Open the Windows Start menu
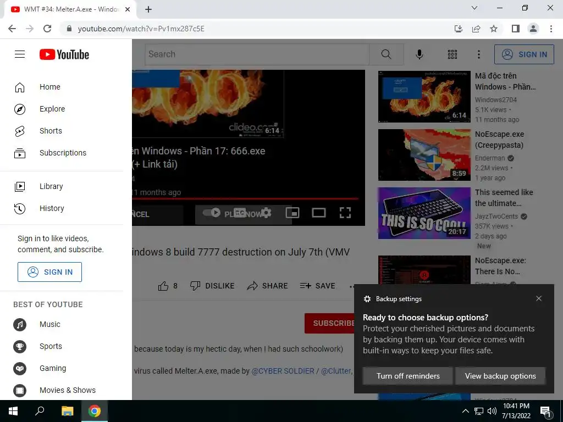This screenshot has width=563, height=422. [x=13, y=411]
